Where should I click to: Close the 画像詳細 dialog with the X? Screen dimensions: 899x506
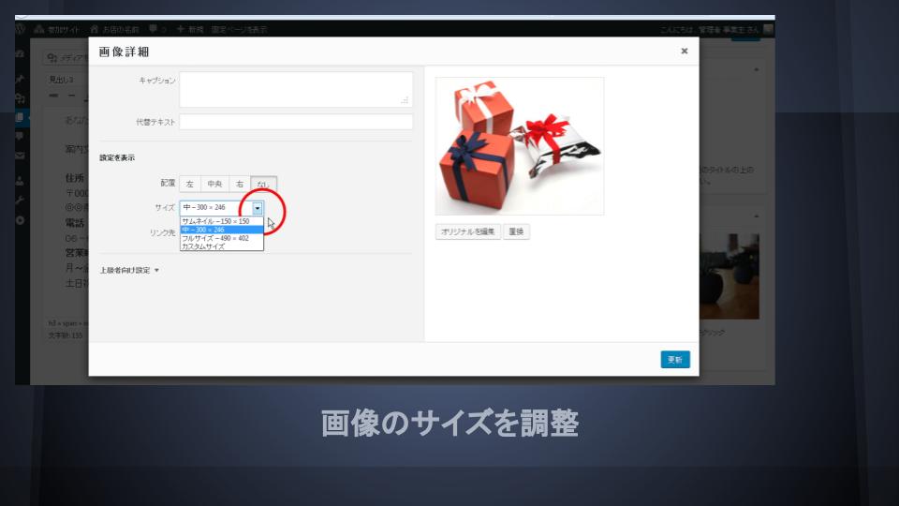[684, 52]
